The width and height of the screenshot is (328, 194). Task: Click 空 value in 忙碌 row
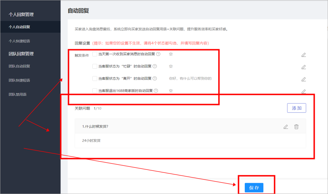(x=171, y=66)
